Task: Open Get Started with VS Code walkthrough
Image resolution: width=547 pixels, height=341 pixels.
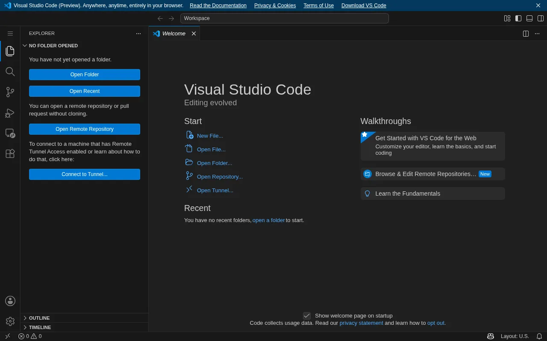Action: click(433, 146)
